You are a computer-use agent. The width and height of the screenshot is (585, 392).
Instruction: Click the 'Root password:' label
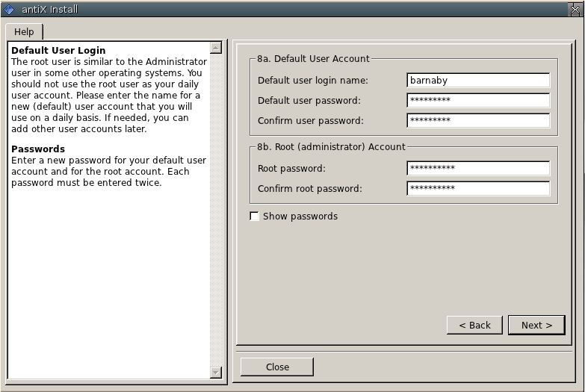(291, 168)
